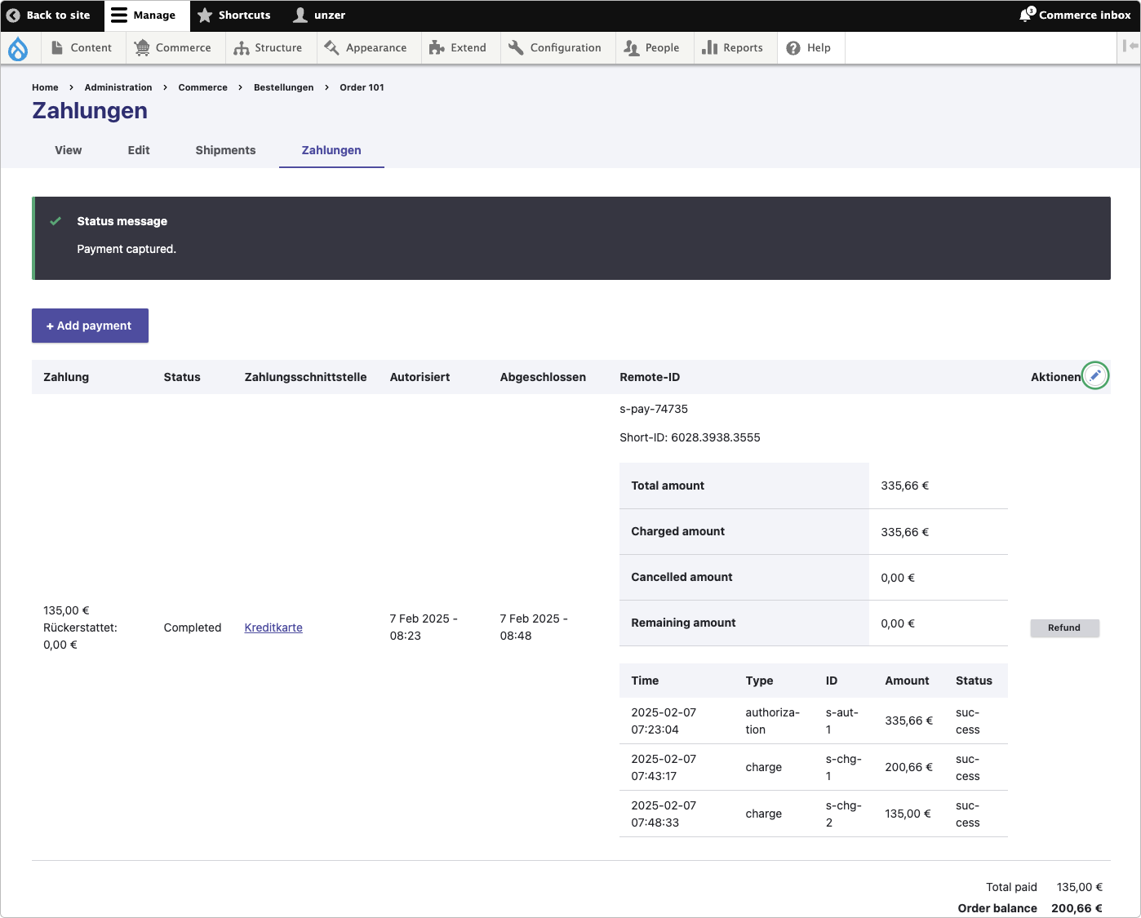Click the Manage hamburger icon
Screen dimensions: 1141x918
point(119,16)
